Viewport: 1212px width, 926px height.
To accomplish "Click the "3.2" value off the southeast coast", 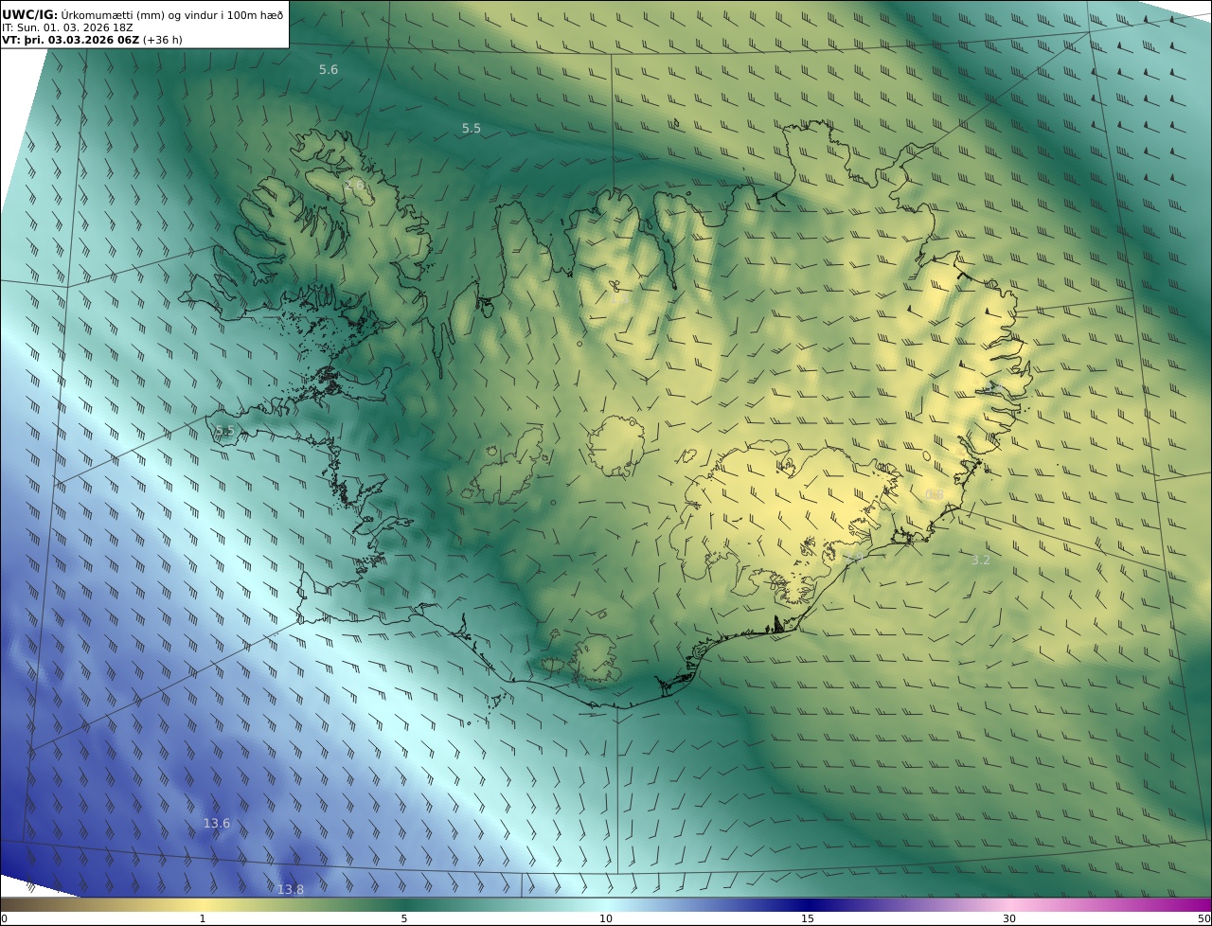I will point(981,561).
